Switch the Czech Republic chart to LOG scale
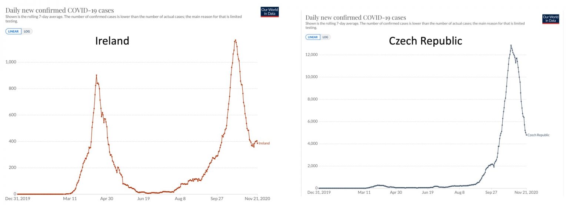This screenshot has height=207, width=569. (x=325, y=37)
